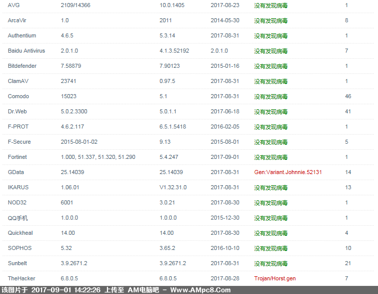The image size is (378, 294).
Task: Select the ArcaVir row name
Action: [17, 20]
